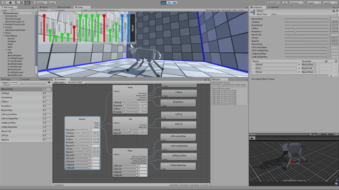Enable the Normalized Blend Values checkbox
This screenshot has width=339, height=190.
point(286,78)
